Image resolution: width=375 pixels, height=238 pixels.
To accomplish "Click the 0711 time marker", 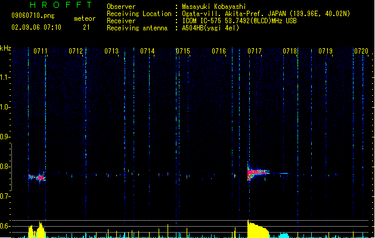I will (41, 51).
